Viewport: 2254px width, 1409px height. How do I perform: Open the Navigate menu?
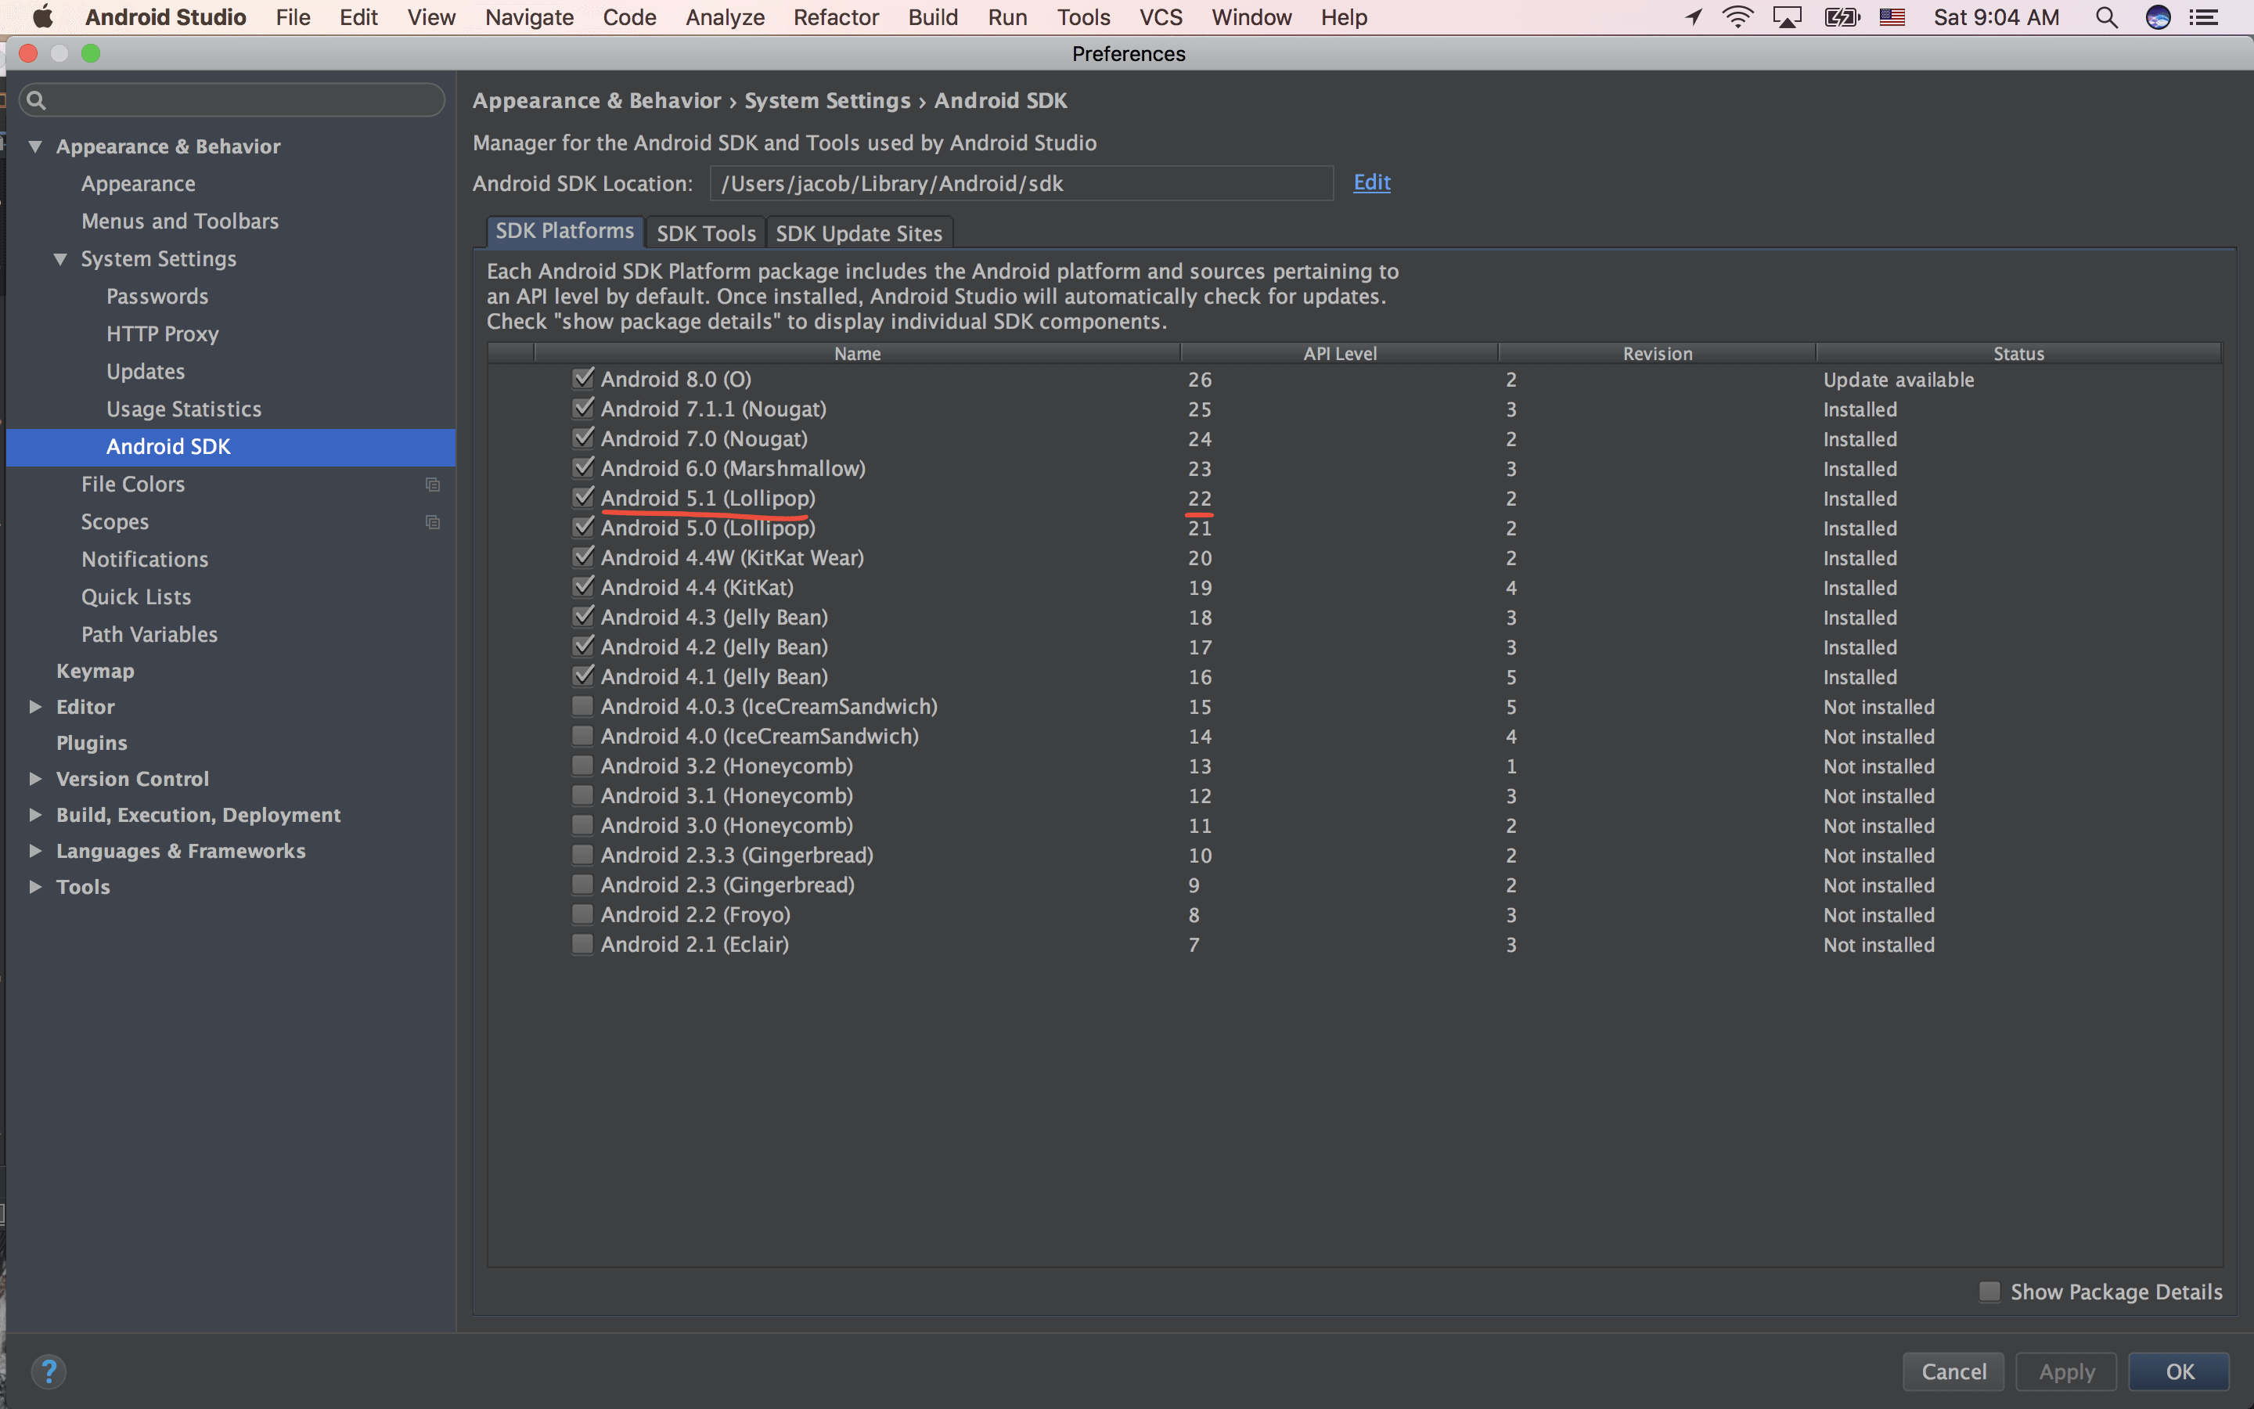(529, 16)
